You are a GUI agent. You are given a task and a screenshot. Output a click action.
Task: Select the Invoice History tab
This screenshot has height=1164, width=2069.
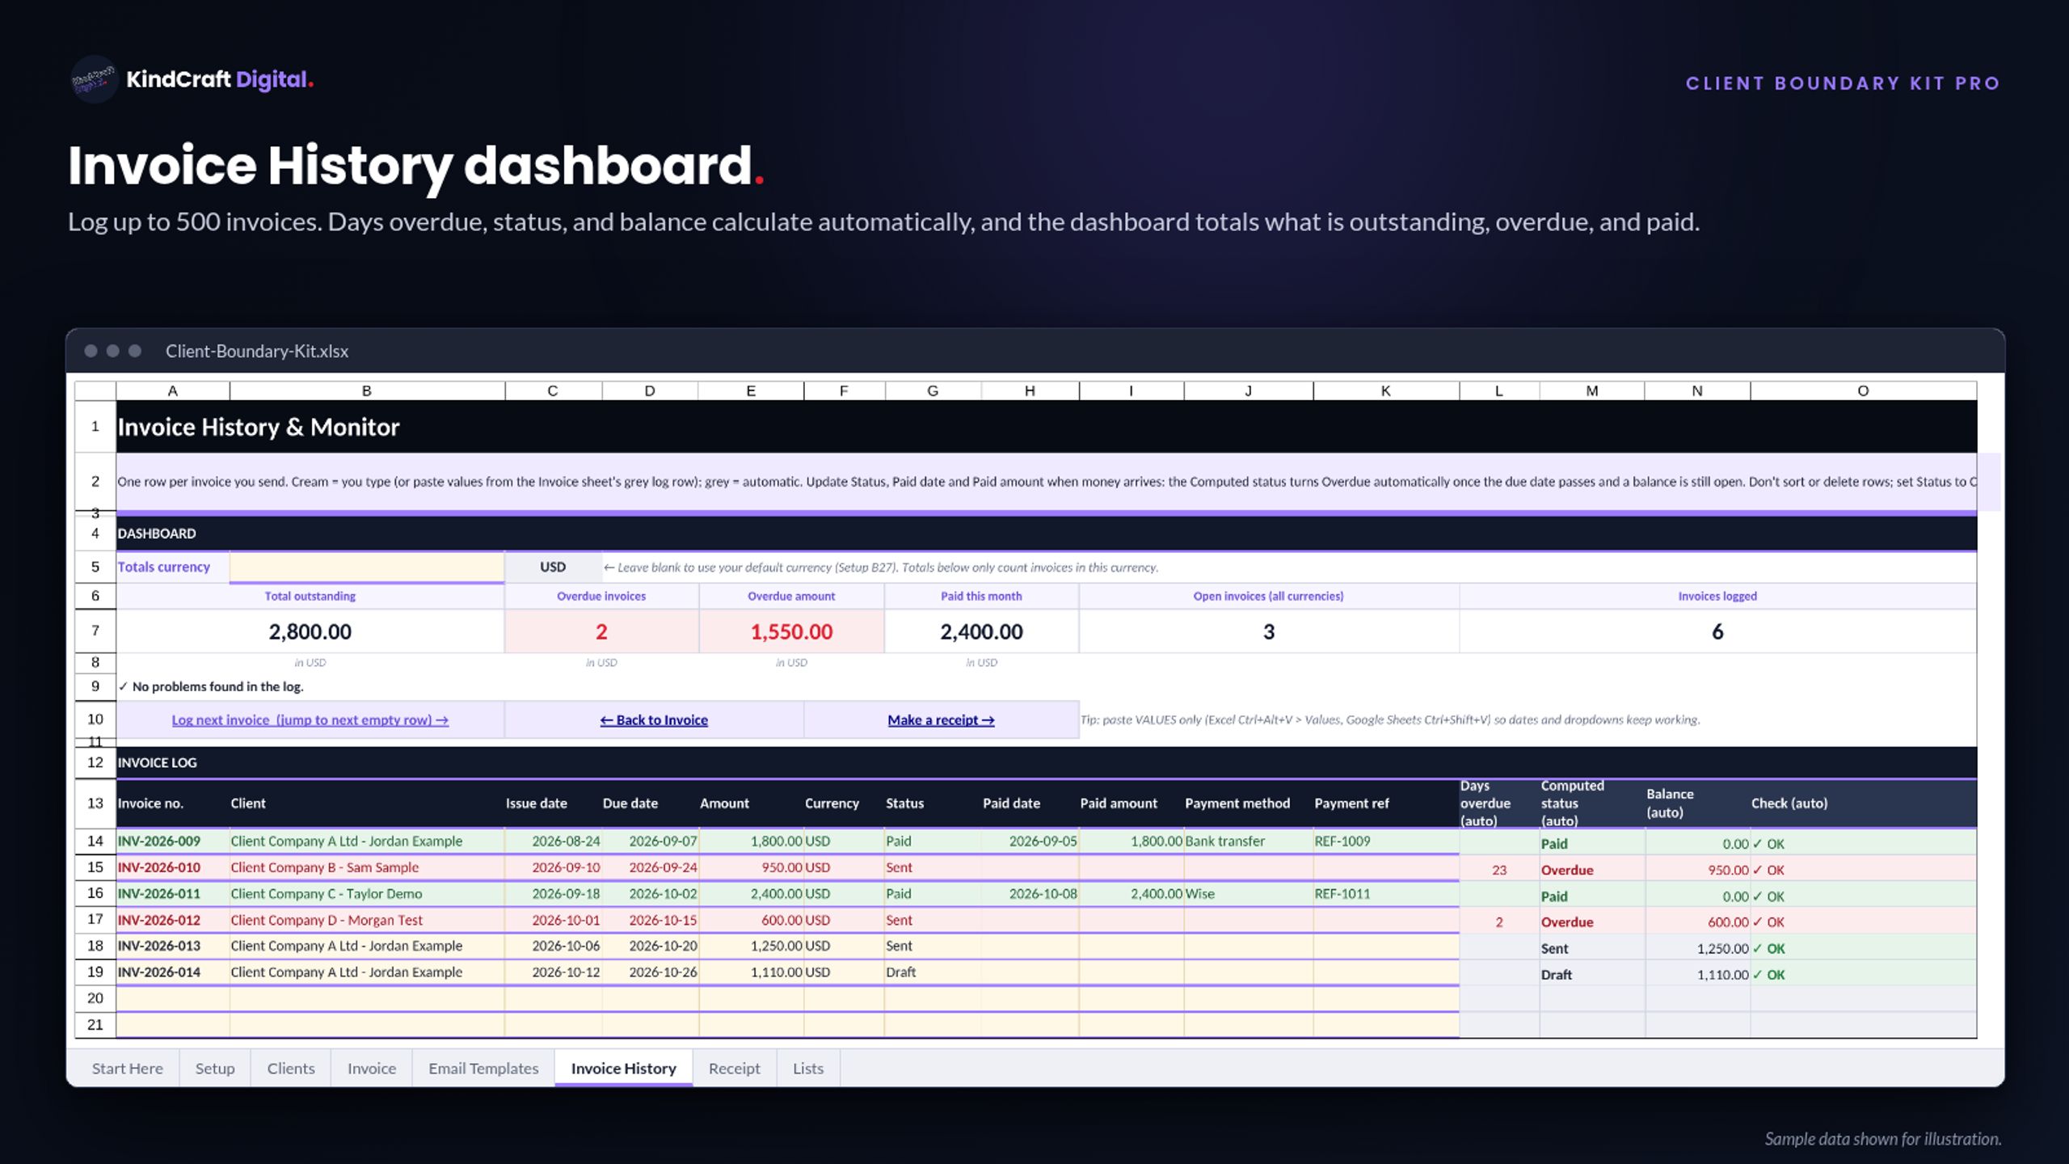[x=623, y=1068]
